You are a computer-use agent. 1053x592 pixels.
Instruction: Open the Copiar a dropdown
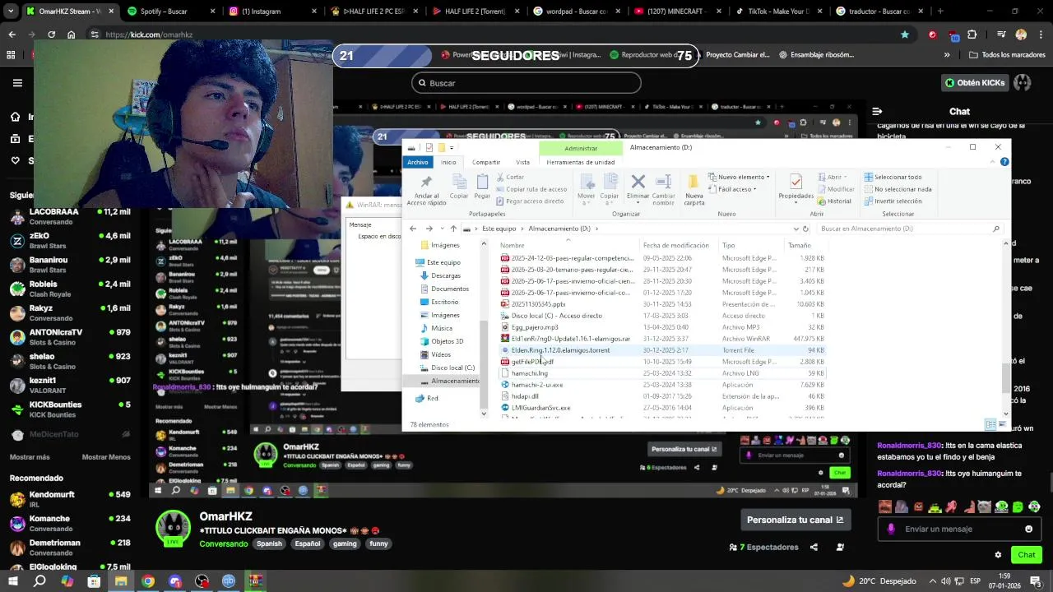tap(610, 189)
